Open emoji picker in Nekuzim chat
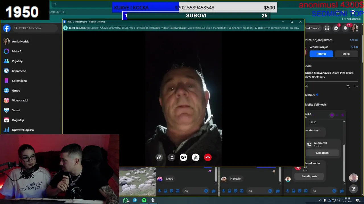This screenshot has width=364, height=204. tap(270, 191)
